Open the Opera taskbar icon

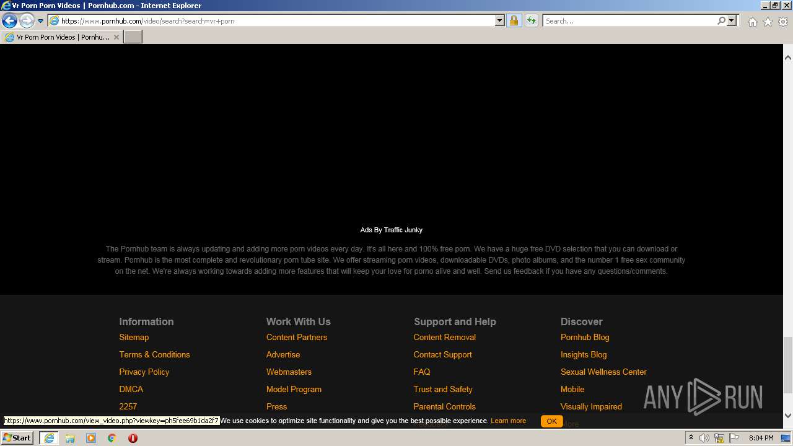point(133,438)
